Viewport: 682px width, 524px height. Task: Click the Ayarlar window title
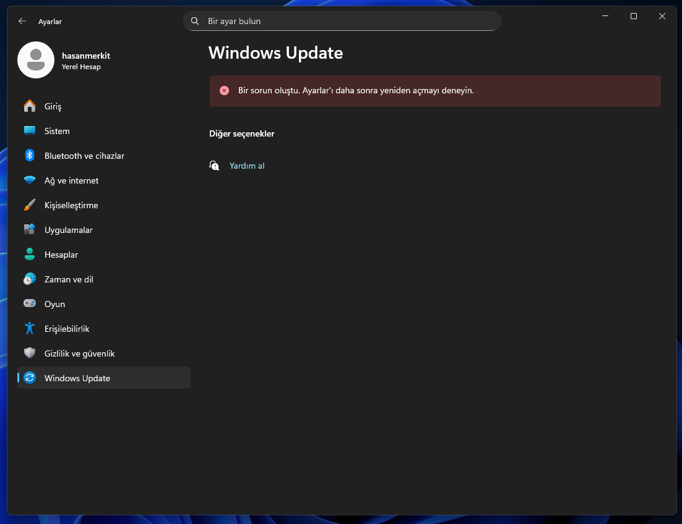click(50, 22)
